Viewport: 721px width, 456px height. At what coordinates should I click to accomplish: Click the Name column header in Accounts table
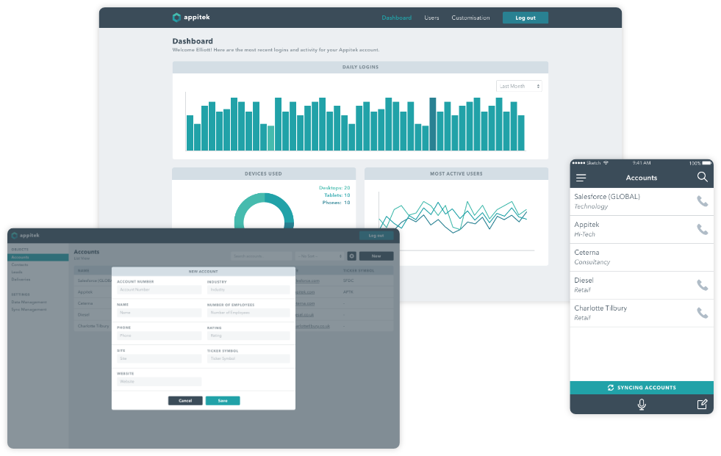[84, 270]
